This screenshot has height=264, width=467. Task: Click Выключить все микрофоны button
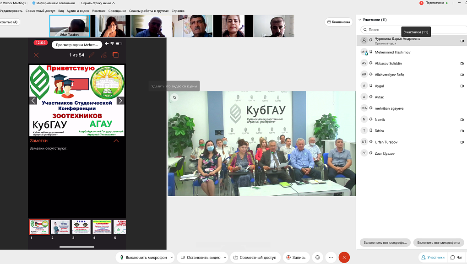pyautogui.click(x=385, y=242)
